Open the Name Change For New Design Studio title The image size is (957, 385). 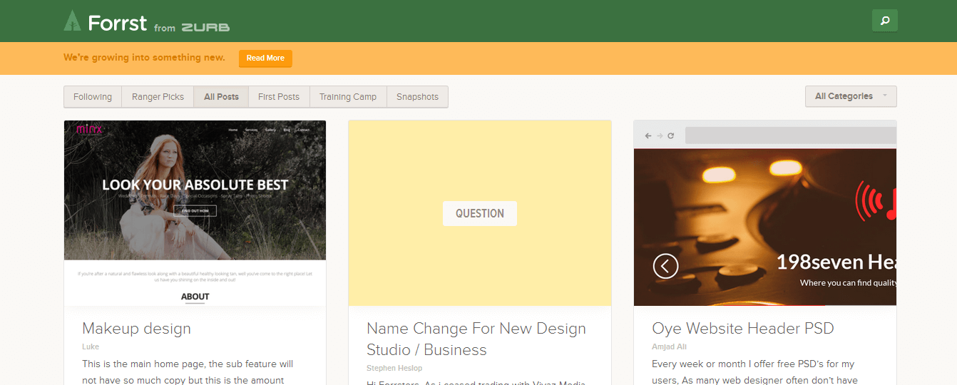coord(476,339)
